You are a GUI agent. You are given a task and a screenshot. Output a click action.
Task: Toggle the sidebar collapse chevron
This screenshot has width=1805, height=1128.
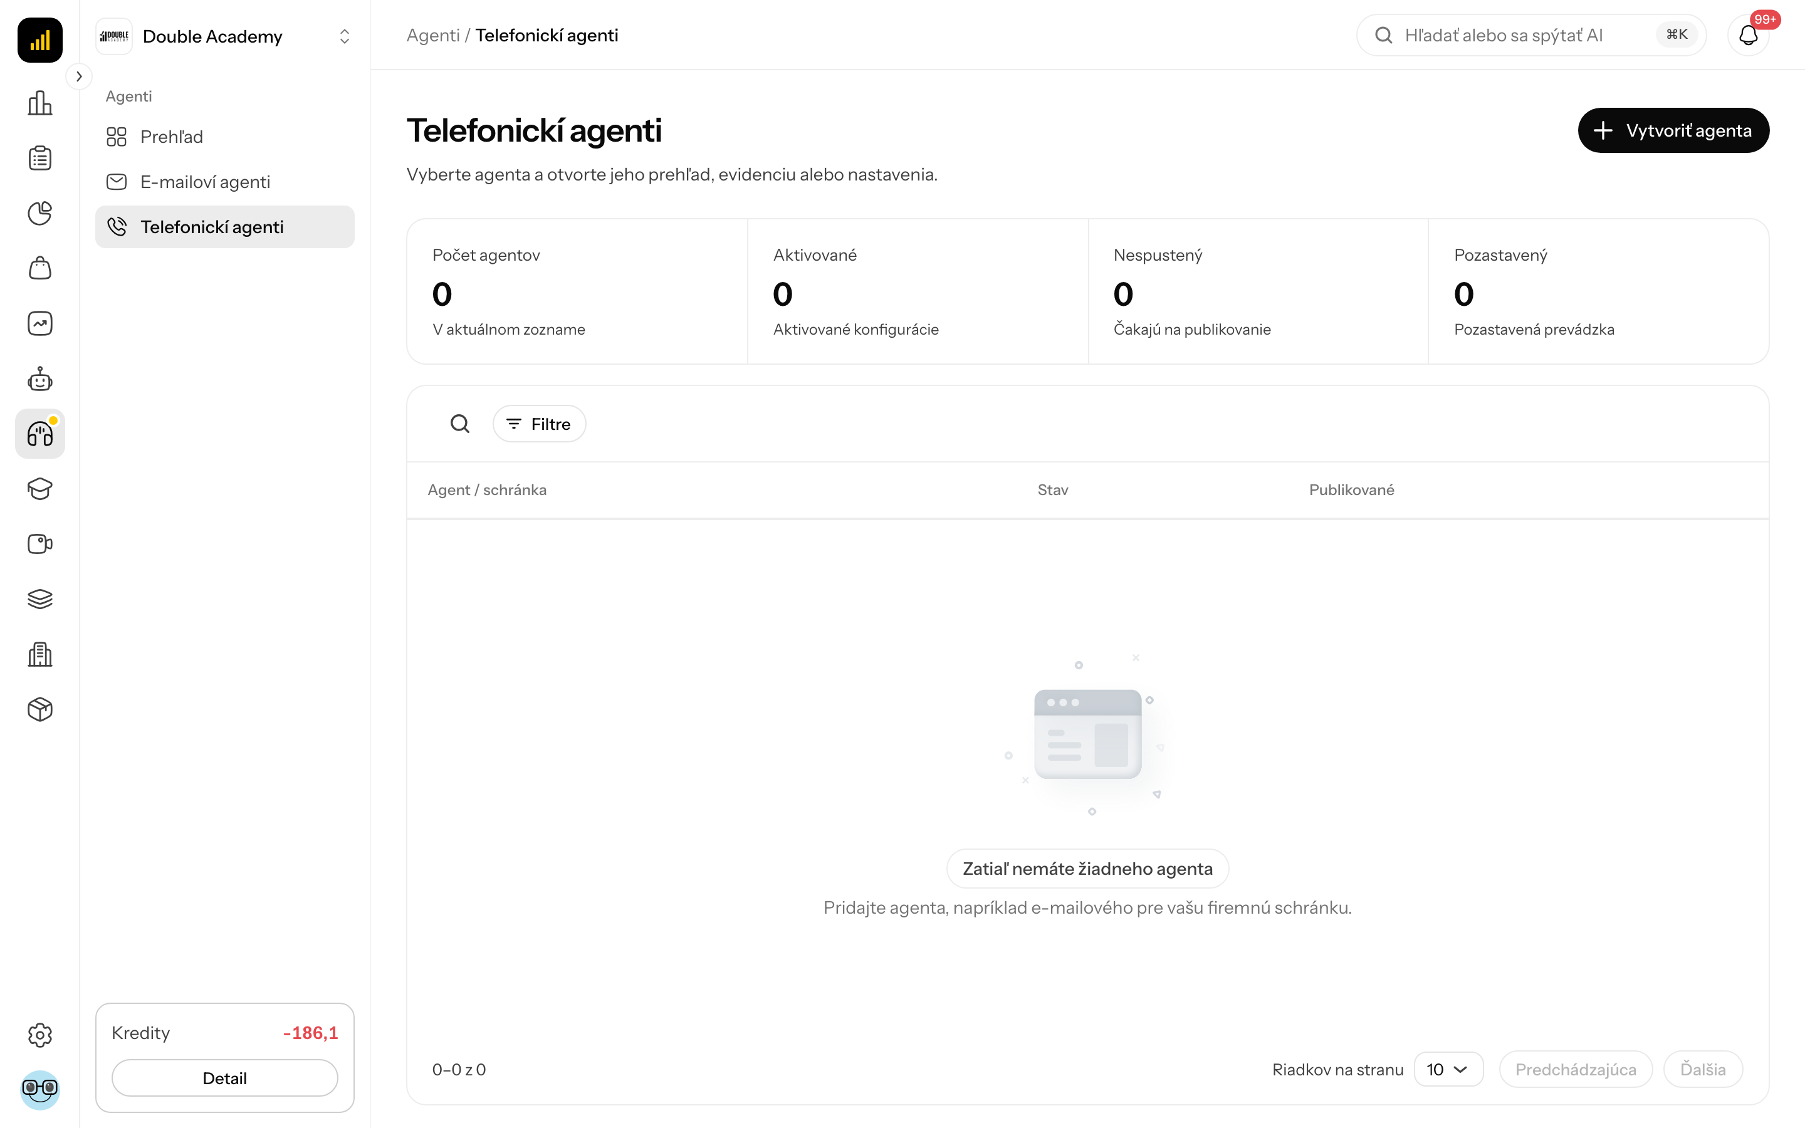[79, 76]
